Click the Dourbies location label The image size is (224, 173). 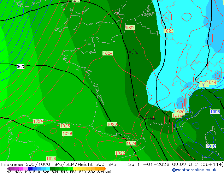[x=147, y=119]
